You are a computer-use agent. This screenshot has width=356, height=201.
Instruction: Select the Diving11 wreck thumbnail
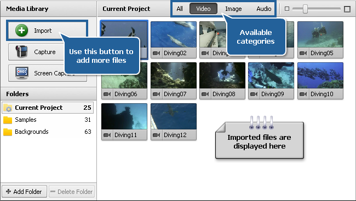(124, 116)
